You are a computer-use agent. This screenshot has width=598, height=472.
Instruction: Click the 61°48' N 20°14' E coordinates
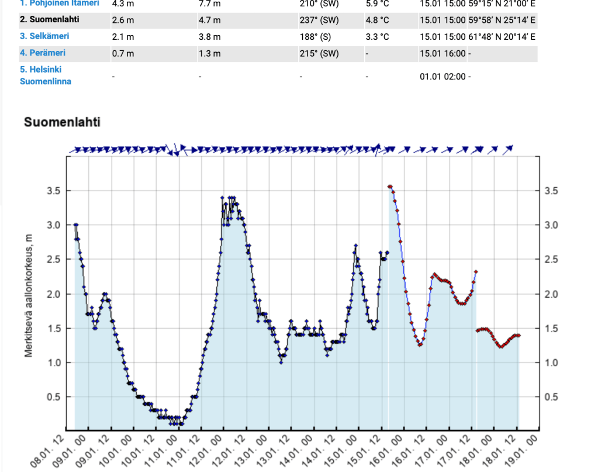[502, 37]
